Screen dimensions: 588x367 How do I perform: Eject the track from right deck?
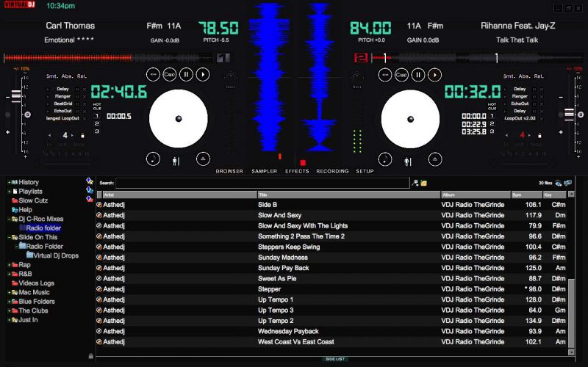[x=435, y=159]
